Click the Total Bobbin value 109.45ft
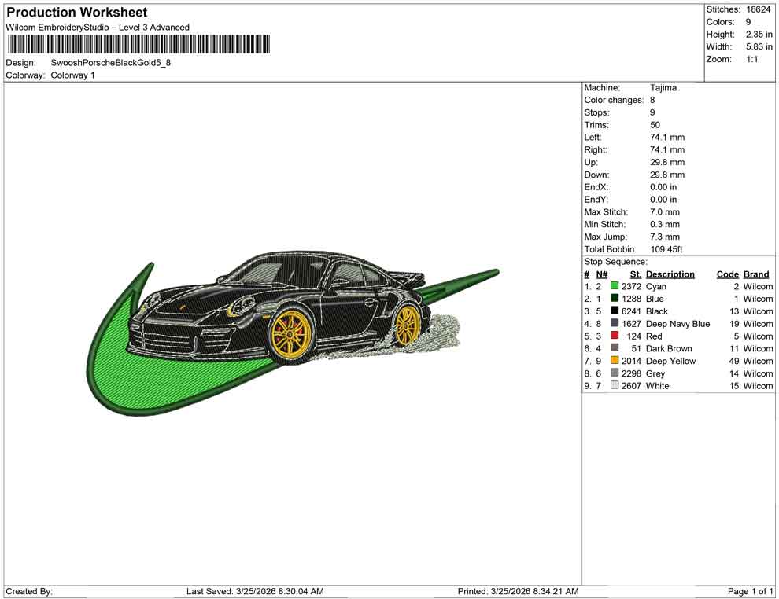Image resolution: width=779 pixels, height=599 pixels. [669, 248]
